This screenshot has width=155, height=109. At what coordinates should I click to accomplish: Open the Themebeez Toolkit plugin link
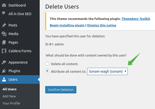135,19
